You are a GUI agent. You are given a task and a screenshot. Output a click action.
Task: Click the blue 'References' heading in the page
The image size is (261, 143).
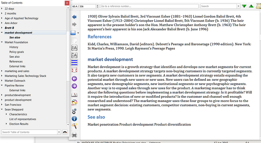[100, 36]
